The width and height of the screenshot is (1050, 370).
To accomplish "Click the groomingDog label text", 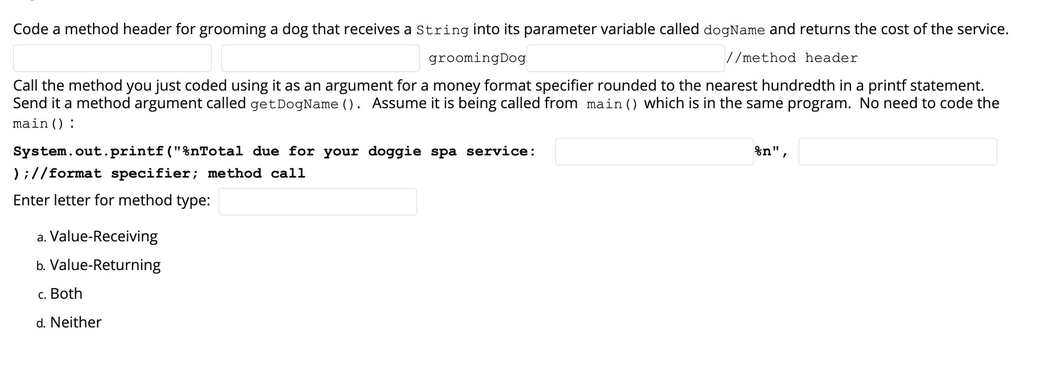I will (x=476, y=57).
